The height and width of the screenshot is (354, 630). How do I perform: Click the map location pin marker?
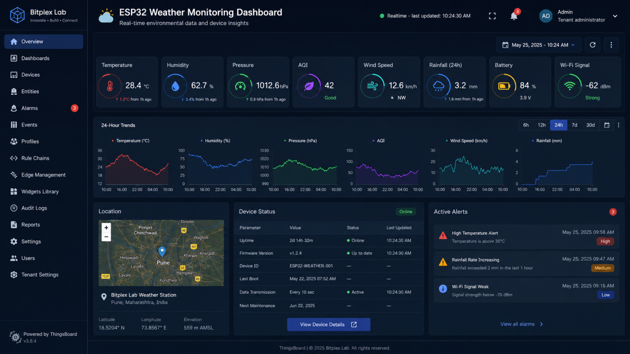(x=162, y=251)
